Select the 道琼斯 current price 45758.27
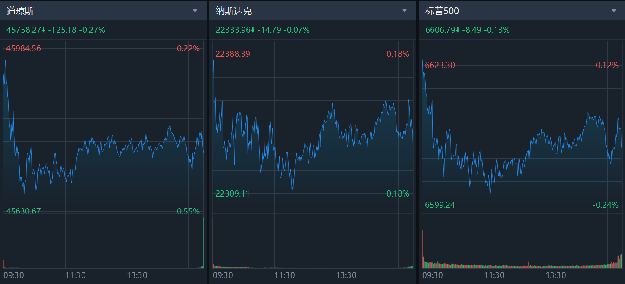This screenshot has width=625, height=284. [x=24, y=30]
